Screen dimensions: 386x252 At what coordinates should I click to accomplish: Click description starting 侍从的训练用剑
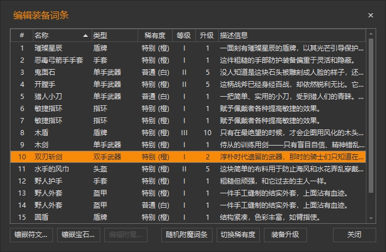pos(292,145)
